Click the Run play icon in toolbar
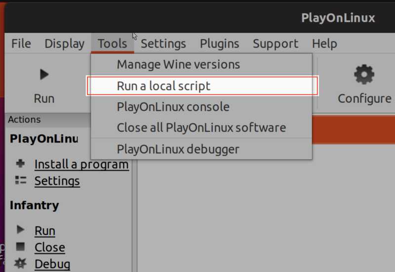Screen dimensions: 395x272 tap(44, 75)
